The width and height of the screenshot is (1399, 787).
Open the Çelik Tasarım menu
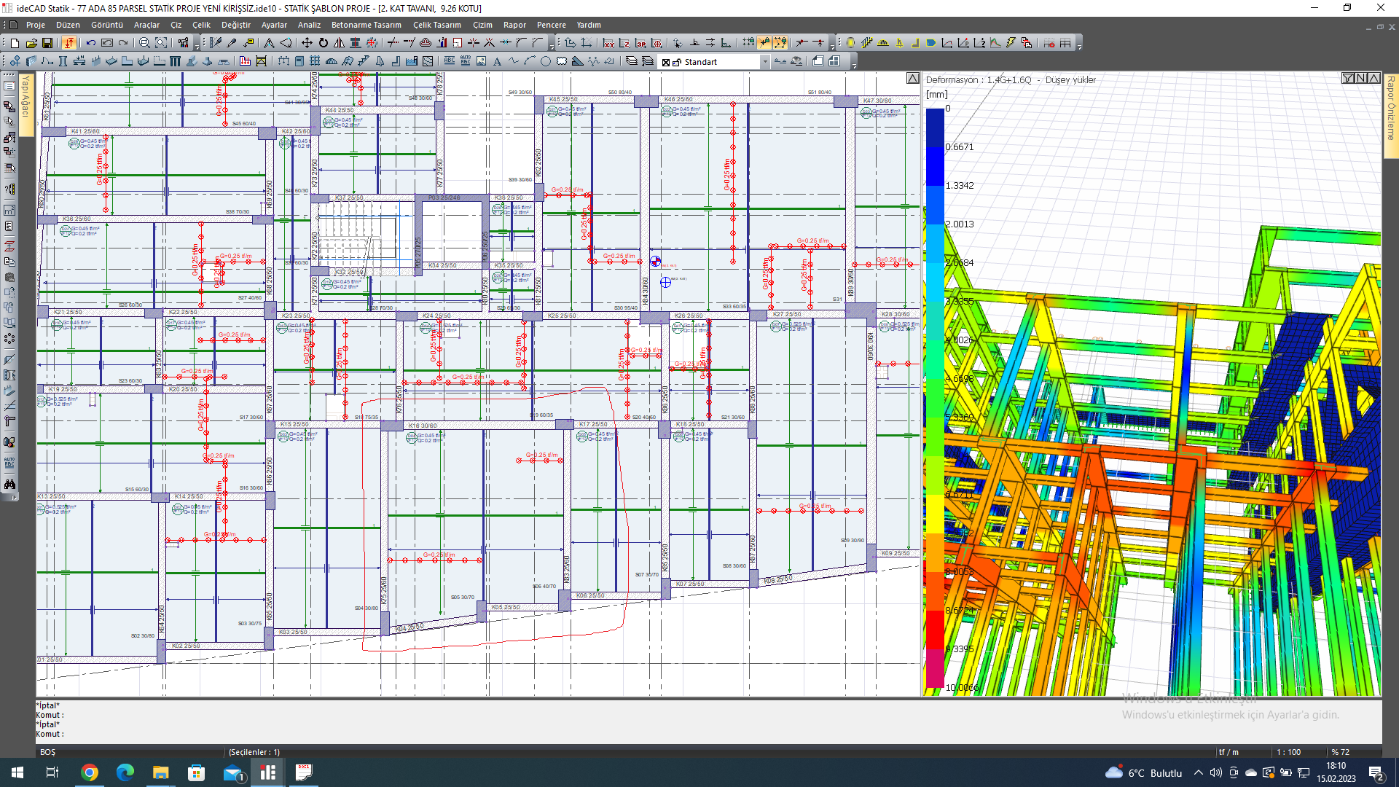(x=437, y=25)
